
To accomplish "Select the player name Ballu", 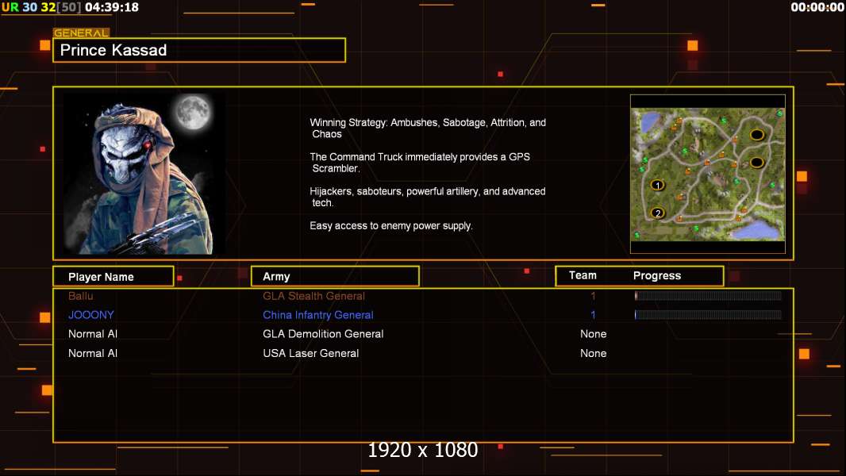I will (x=80, y=296).
